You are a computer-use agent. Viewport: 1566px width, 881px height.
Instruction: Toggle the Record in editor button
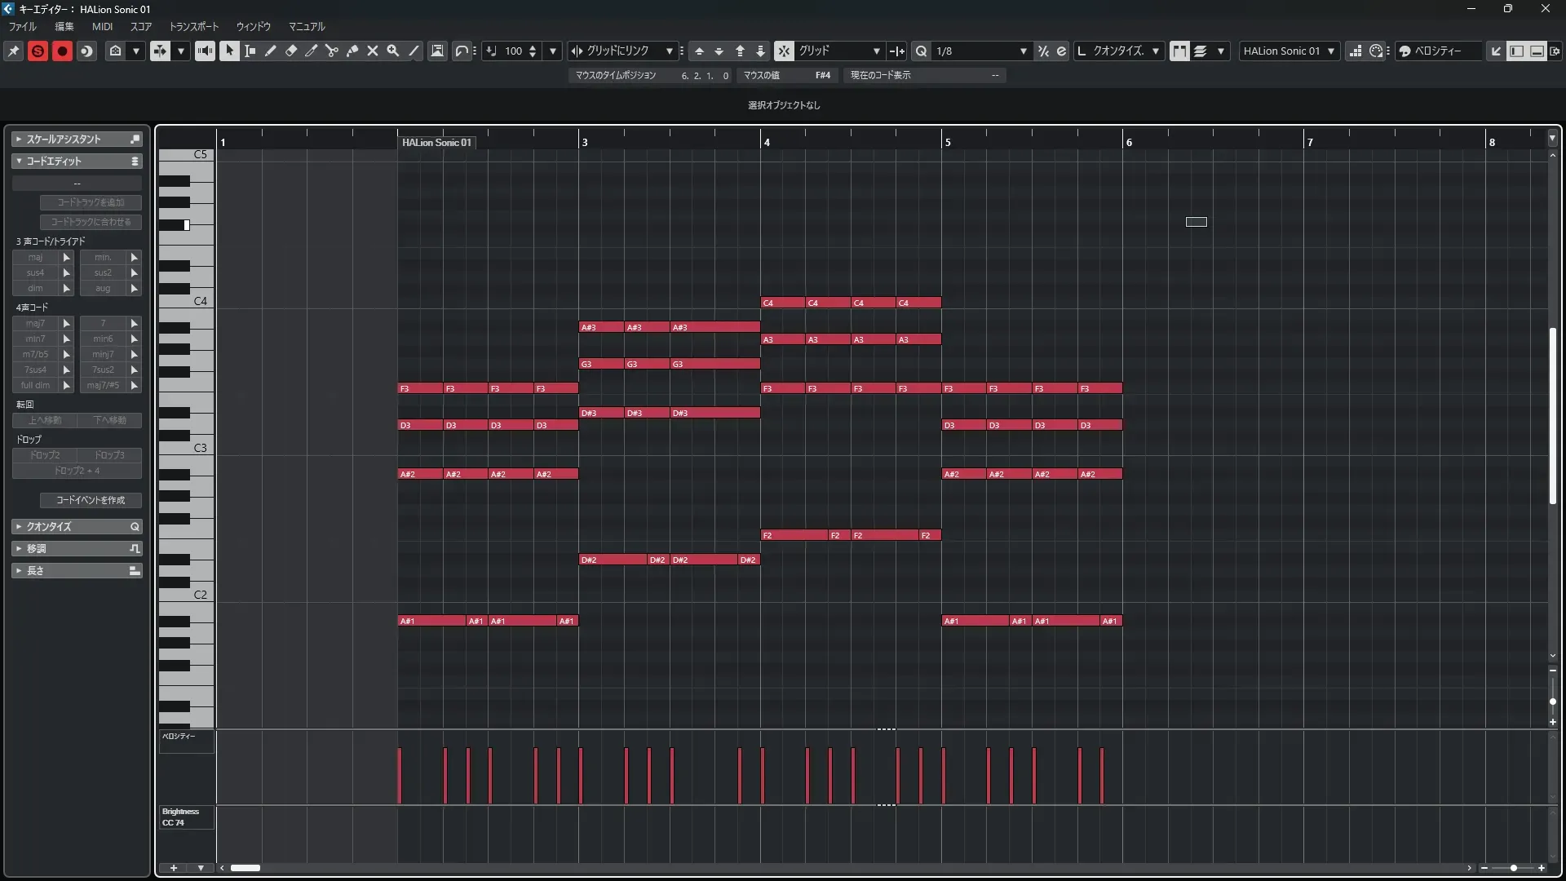coord(62,51)
